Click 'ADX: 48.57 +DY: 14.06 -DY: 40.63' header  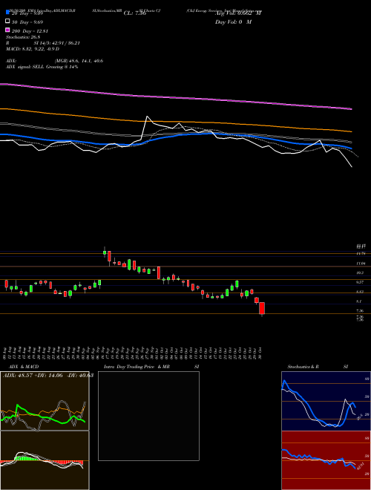48,375
